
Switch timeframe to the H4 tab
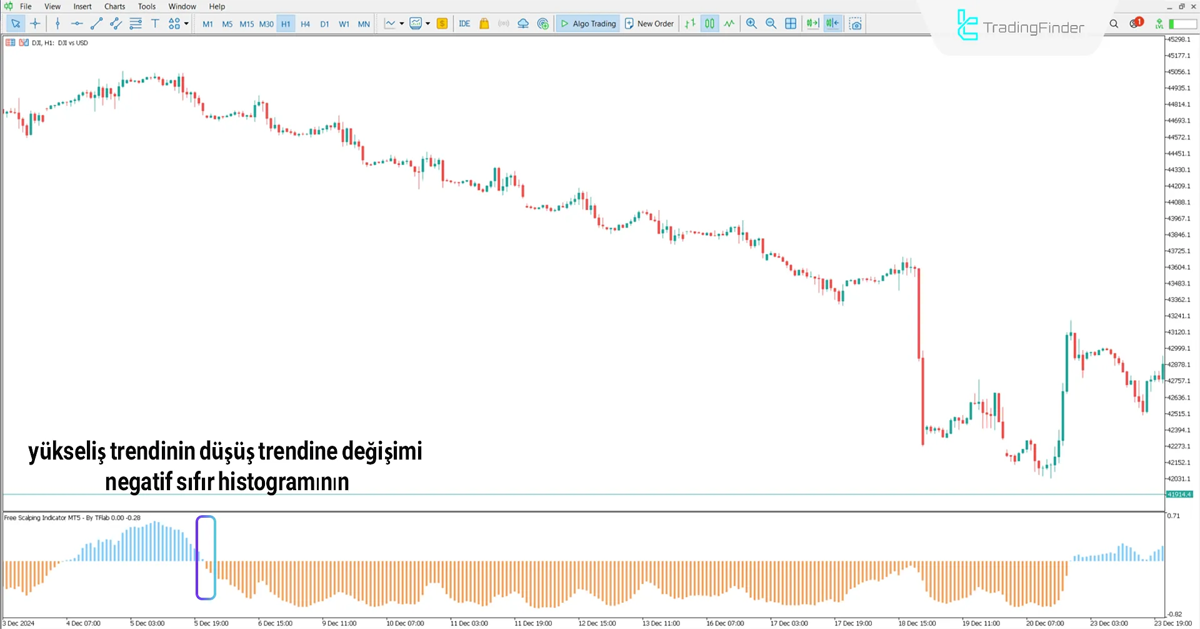click(x=305, y=23)
